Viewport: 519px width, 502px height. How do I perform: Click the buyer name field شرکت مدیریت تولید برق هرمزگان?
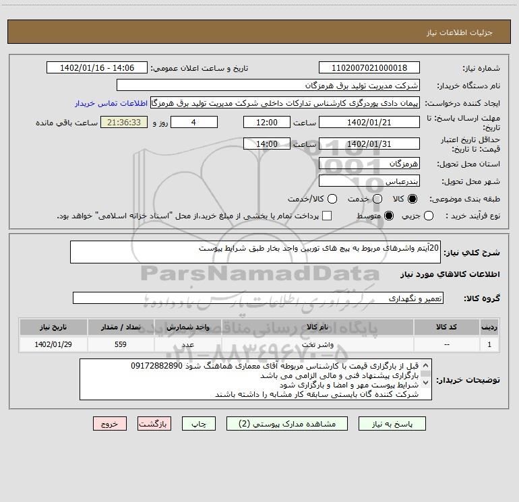[x=268, y=86]
